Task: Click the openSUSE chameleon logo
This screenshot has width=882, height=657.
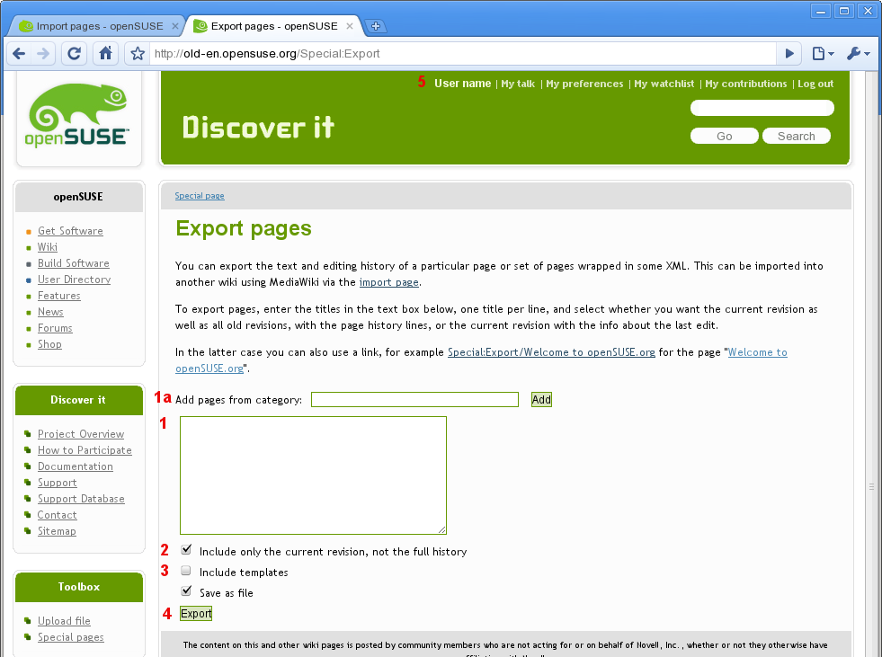Action: [78, 115]
